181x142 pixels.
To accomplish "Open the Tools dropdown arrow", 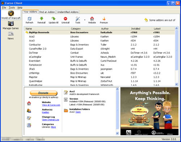I will [85, 20].
